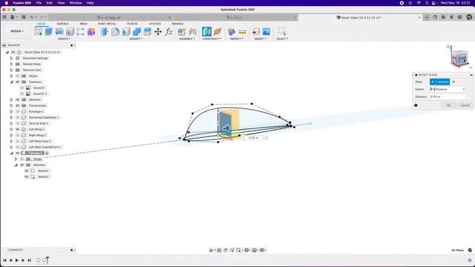
Task: Open the Window menu in menu bar
Action: point(76,3)
